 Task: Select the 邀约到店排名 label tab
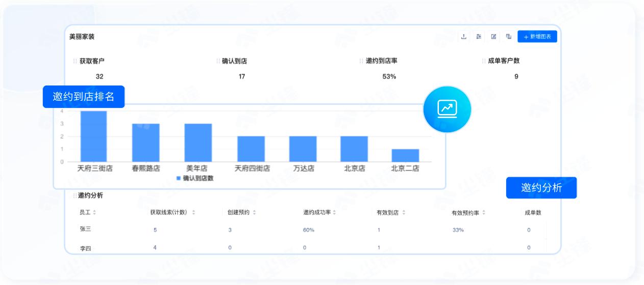point(84,97)
